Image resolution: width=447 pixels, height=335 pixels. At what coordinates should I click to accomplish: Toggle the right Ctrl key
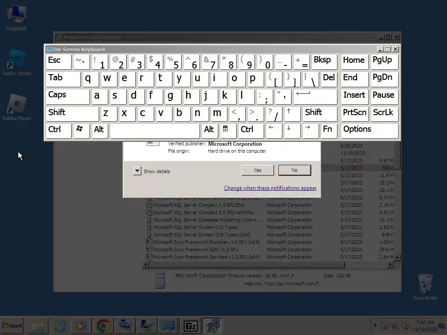click(x=251, y=131)
